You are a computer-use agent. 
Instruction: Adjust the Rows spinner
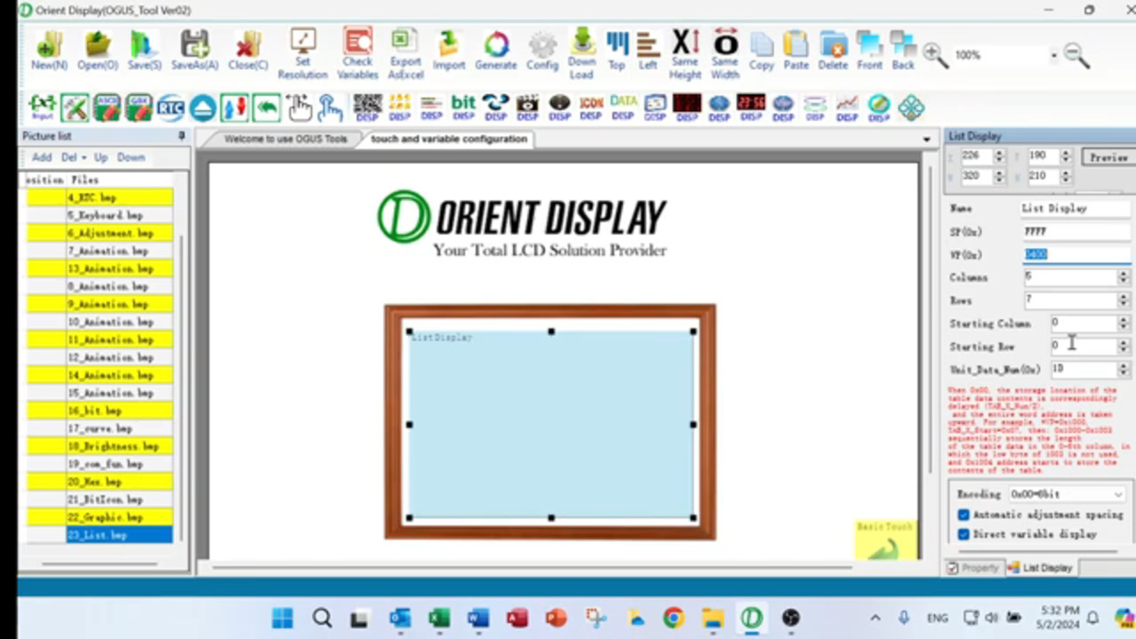click(1123, 300)
